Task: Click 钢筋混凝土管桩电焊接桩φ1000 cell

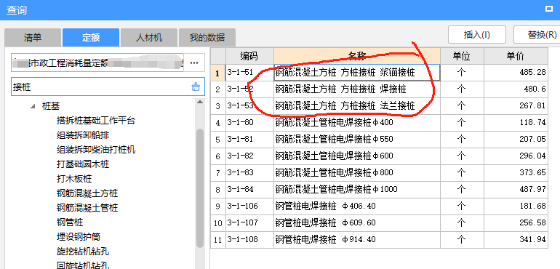Action: tap(357, 189)
